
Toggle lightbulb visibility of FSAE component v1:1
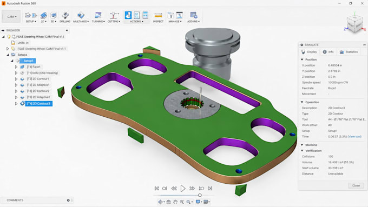click(x=13, y=49)
